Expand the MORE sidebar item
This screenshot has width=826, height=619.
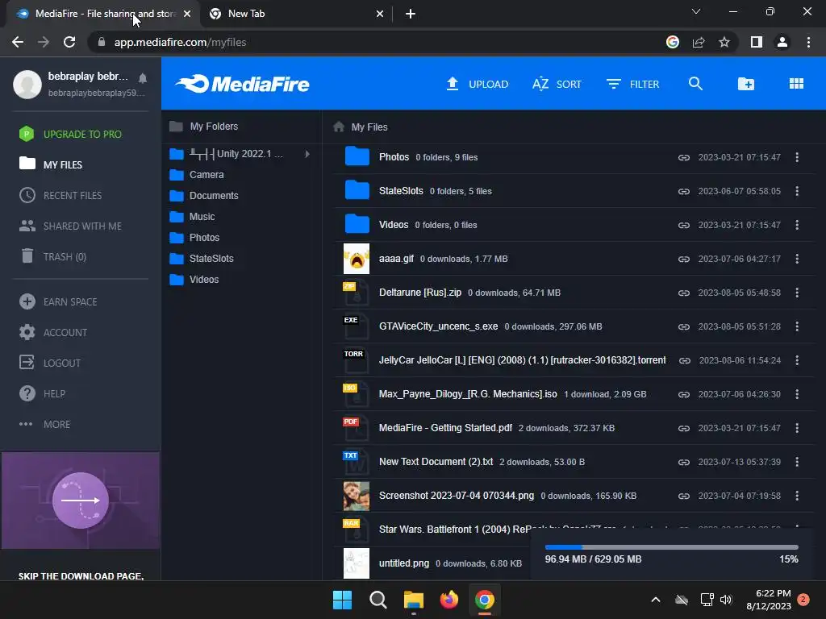click(x=45, y=424)
